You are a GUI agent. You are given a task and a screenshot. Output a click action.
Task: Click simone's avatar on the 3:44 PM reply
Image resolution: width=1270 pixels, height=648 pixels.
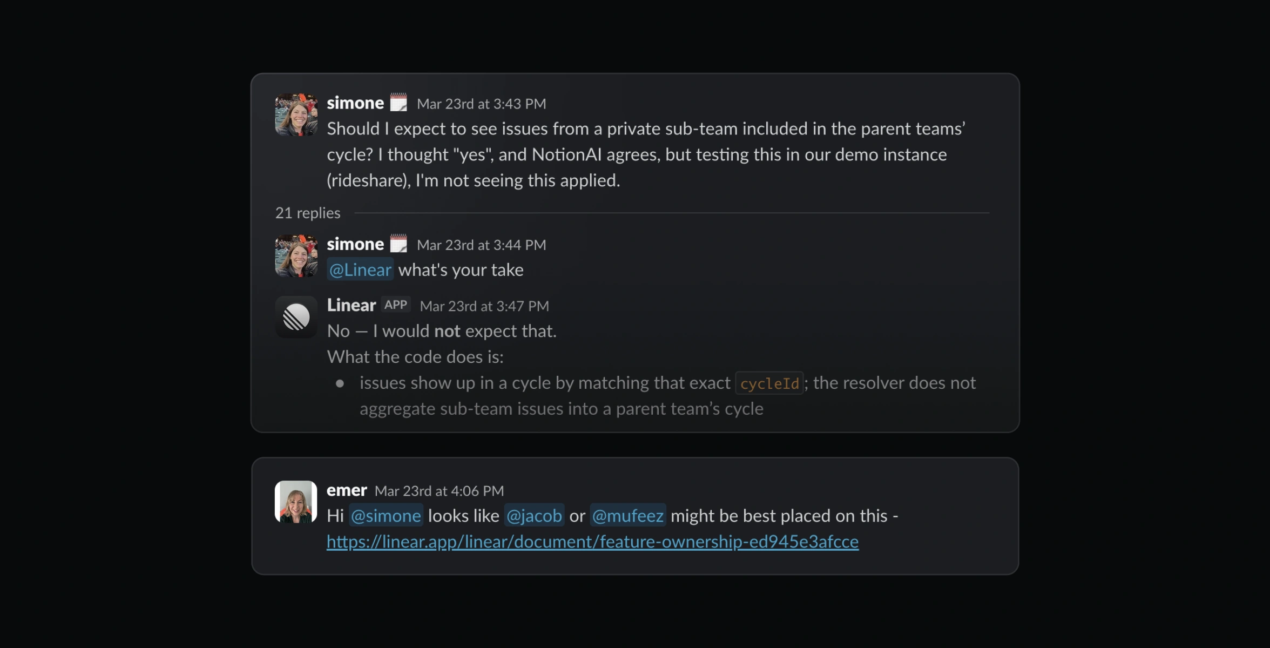coord(296,255)
